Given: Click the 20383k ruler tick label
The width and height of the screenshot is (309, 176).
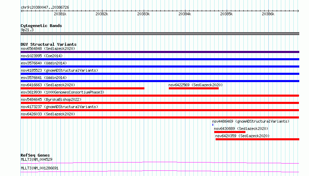Looking at the screenshot, I should pos(143,14).
